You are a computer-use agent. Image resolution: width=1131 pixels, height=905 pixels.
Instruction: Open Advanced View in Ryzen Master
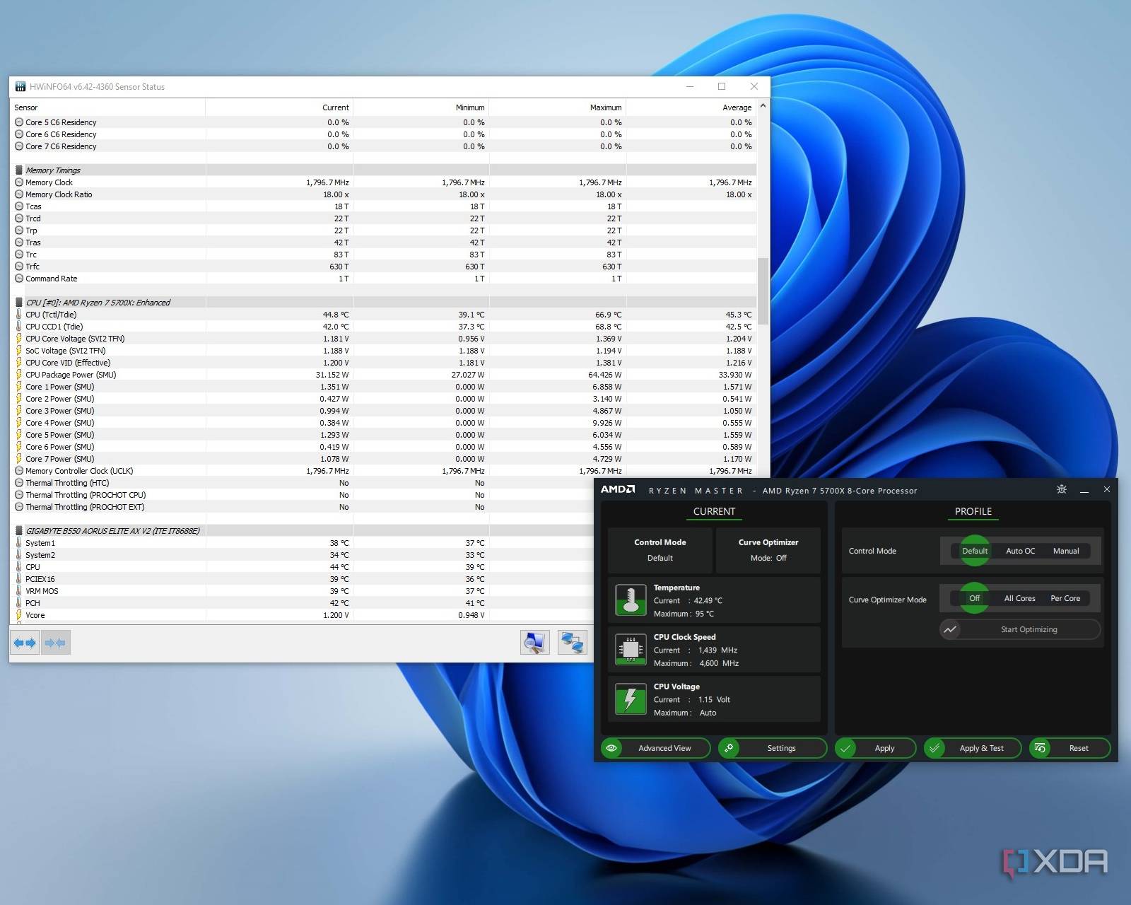coord(655,748)
